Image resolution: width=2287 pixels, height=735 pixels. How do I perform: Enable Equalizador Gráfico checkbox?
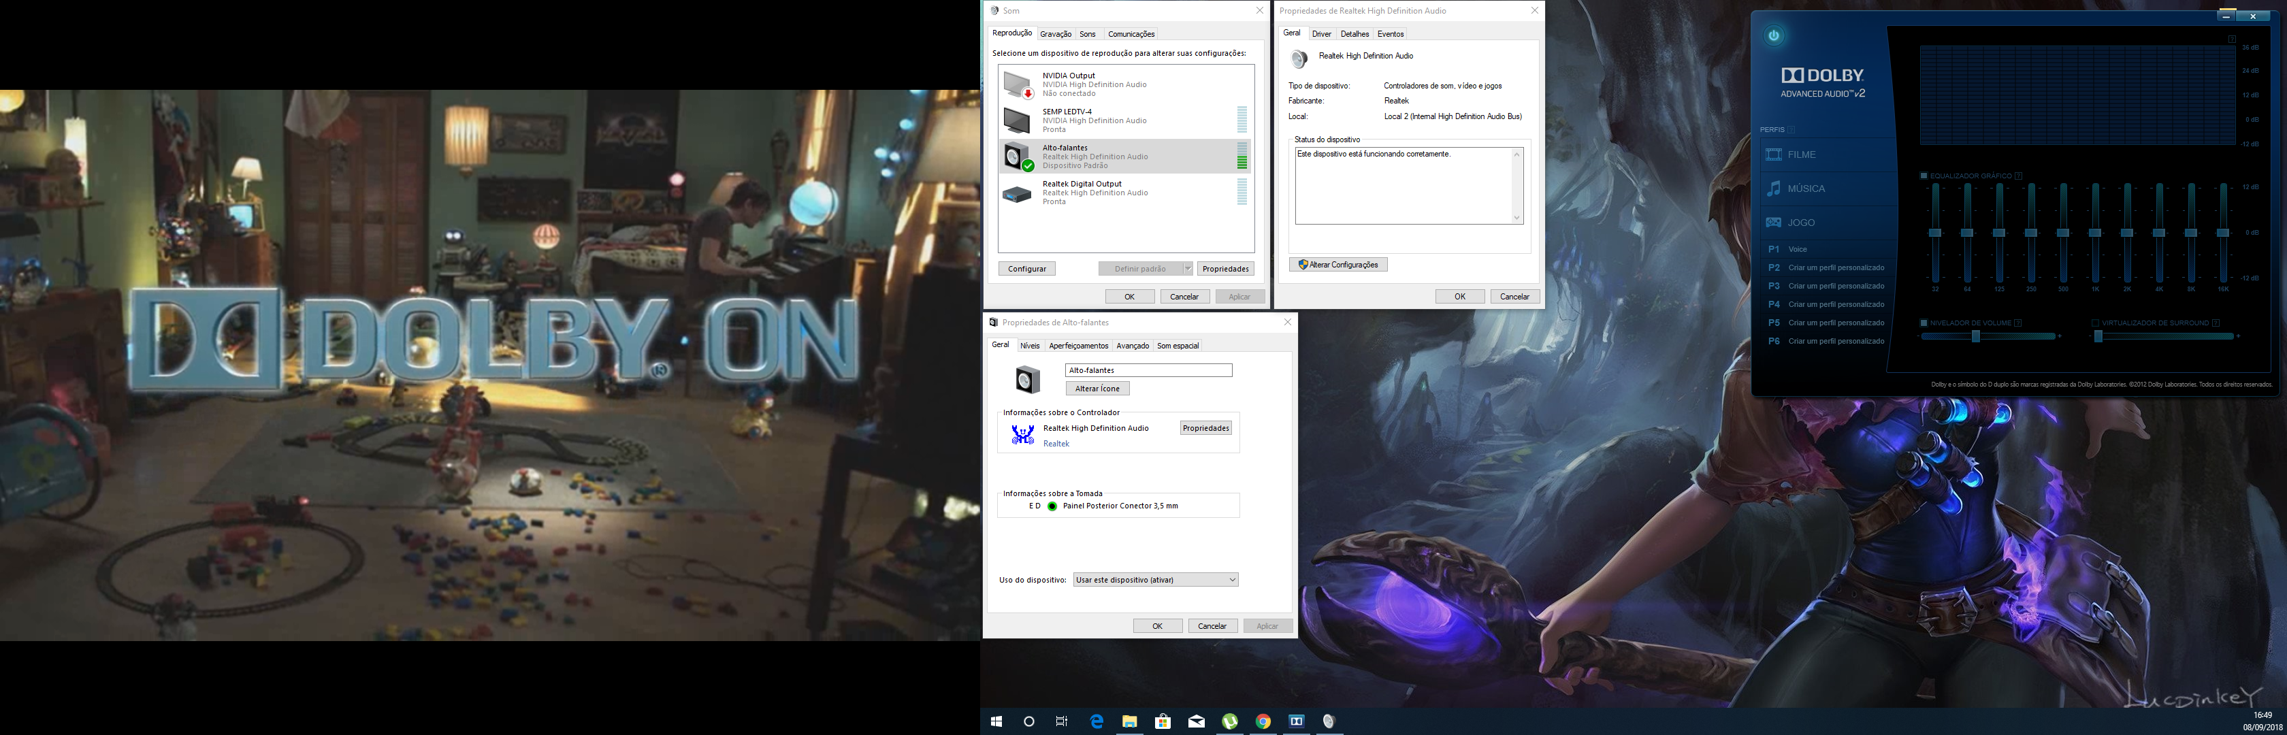(1924, 176)
